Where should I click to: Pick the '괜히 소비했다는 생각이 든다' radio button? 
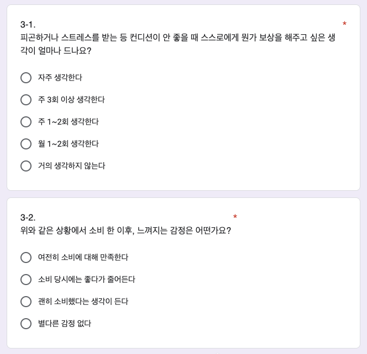(x=26, y=302)
